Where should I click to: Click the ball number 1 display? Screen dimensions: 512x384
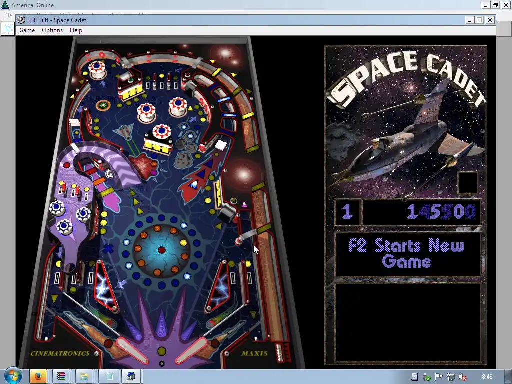coord(347,211)
